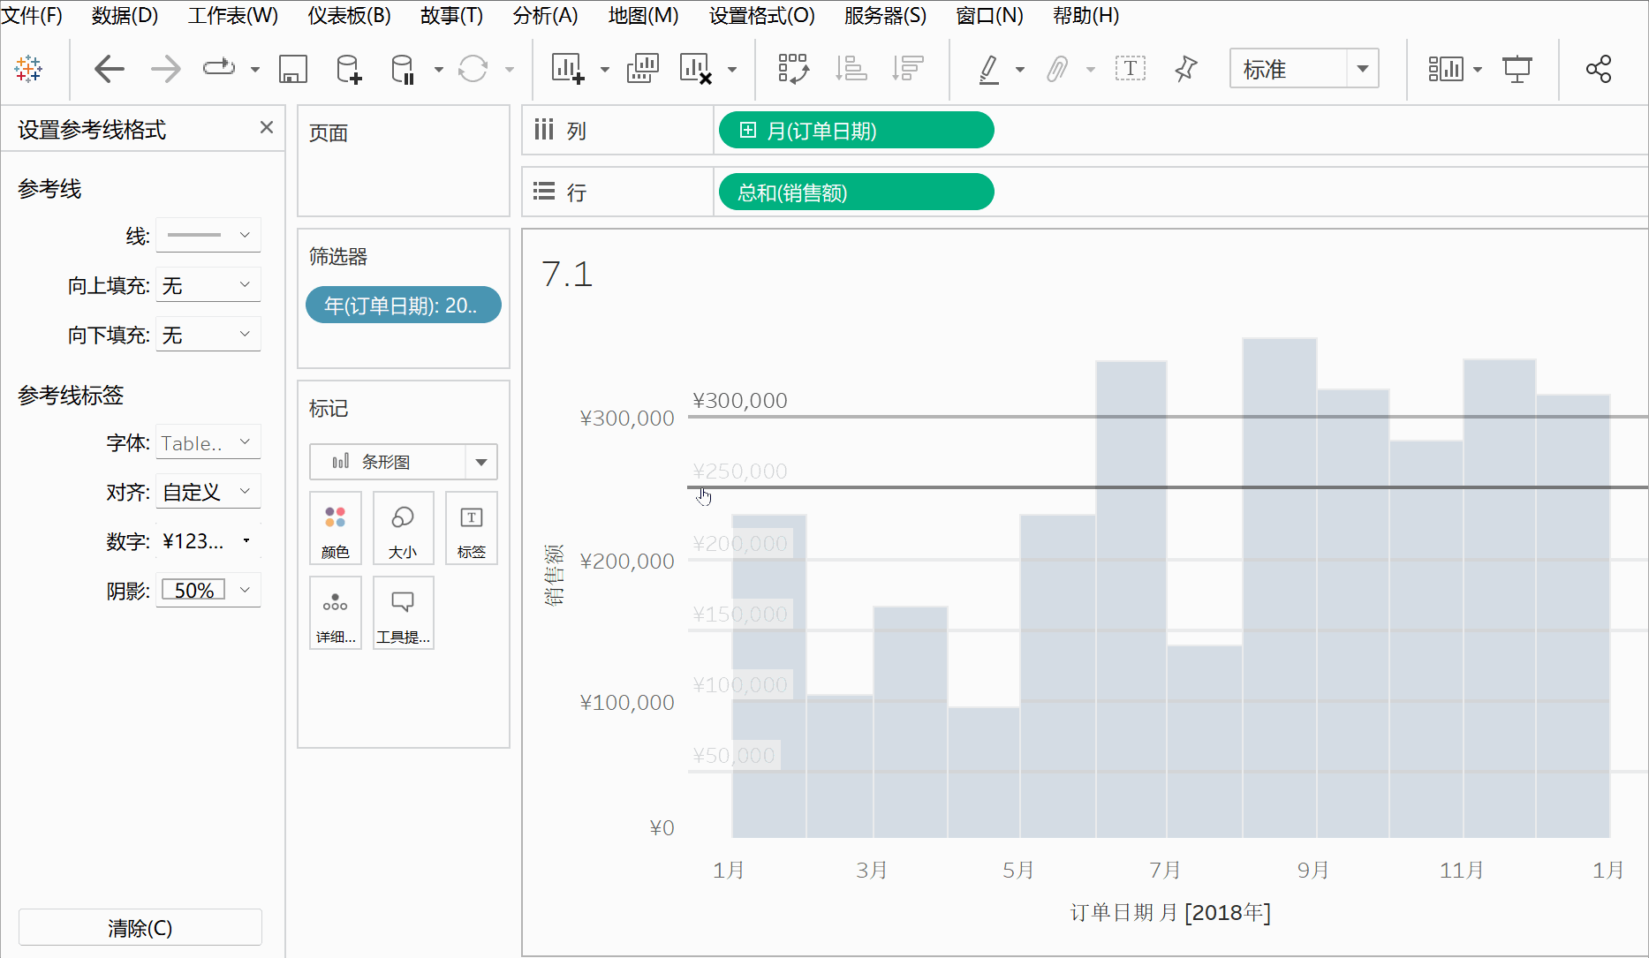Open the 分析(A) menu
The height and width of the screenshot is (958, 1649).
click(546, 16)
